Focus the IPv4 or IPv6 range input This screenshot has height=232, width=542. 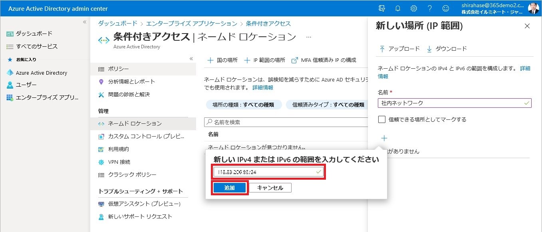pos(268,172)
